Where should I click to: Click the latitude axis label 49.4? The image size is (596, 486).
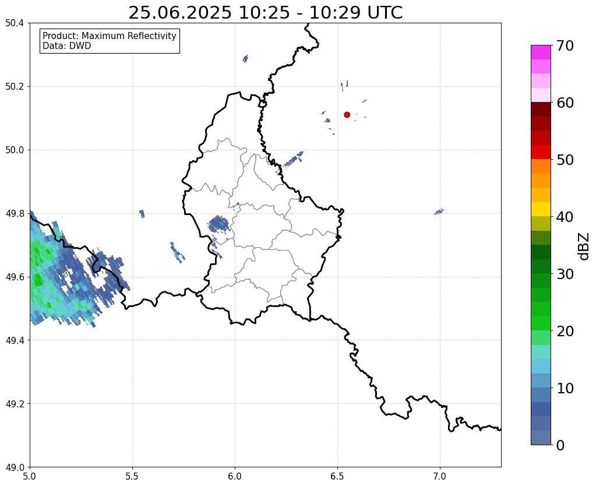point(15,340)
